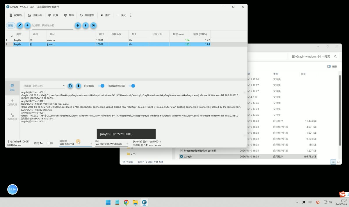The image size is (349, 207).
Task: Toggle the 自动刷新 switch
Action: (101, 86)
